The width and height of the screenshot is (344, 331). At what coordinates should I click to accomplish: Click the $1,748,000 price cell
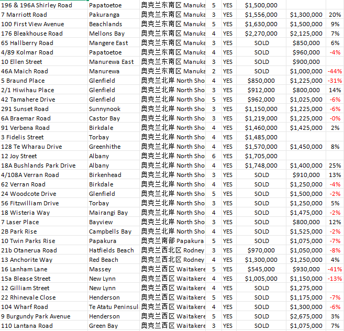click(261, 165)
